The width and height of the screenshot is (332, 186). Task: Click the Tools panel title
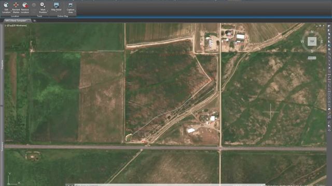click(39, 16)
